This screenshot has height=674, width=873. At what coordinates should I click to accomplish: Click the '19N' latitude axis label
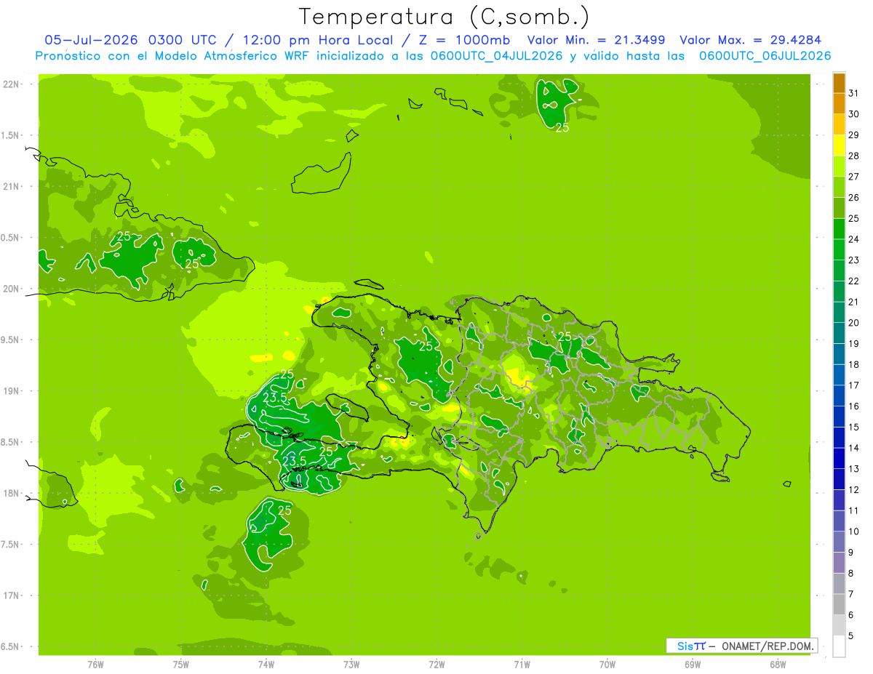(10, 391)
